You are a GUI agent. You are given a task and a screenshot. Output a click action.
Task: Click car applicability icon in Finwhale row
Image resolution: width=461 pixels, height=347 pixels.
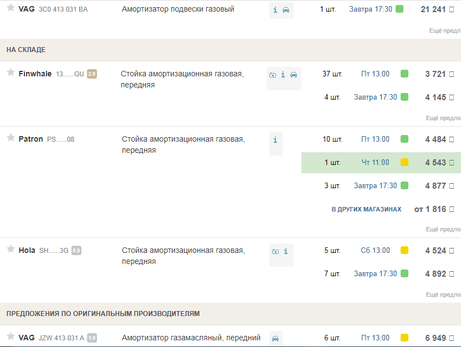tap(294, 75)
